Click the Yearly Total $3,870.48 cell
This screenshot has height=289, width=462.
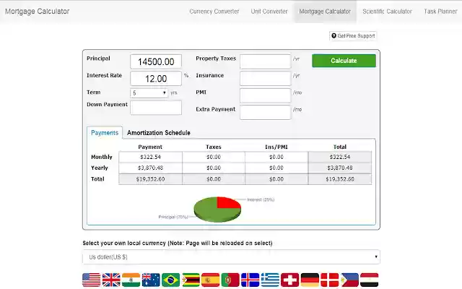340,168
